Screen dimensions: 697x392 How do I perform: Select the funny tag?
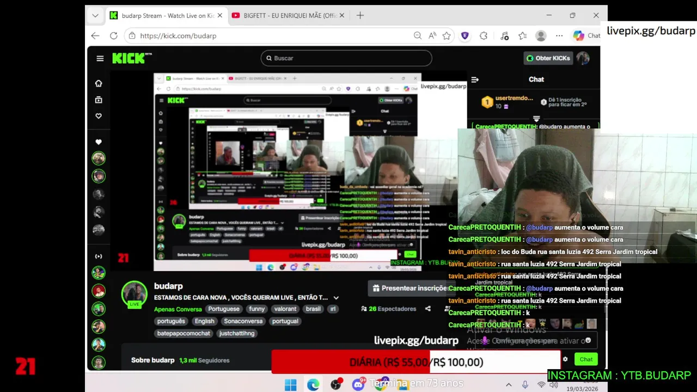(x=257, y=309)
